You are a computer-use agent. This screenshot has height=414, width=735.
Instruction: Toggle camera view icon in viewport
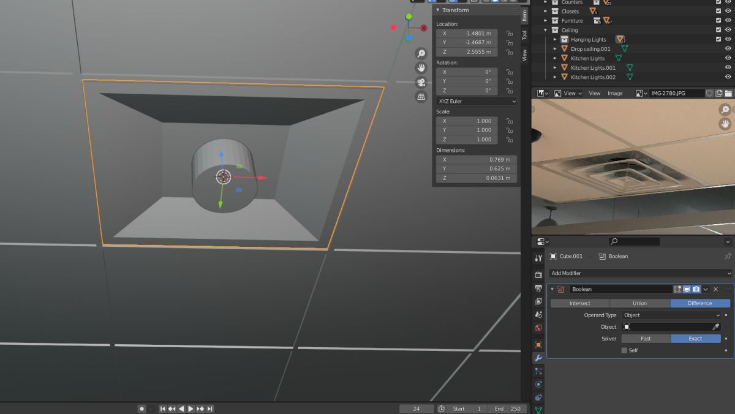click(x=421, y=83)
